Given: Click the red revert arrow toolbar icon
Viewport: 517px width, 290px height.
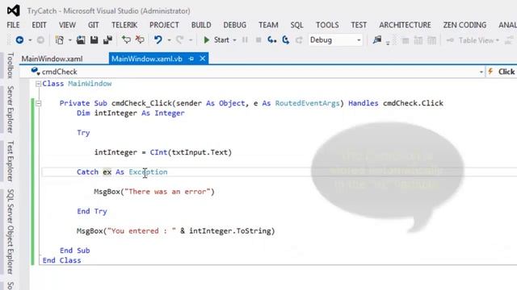Looking at the screenshot, I should tap(140, 40).
